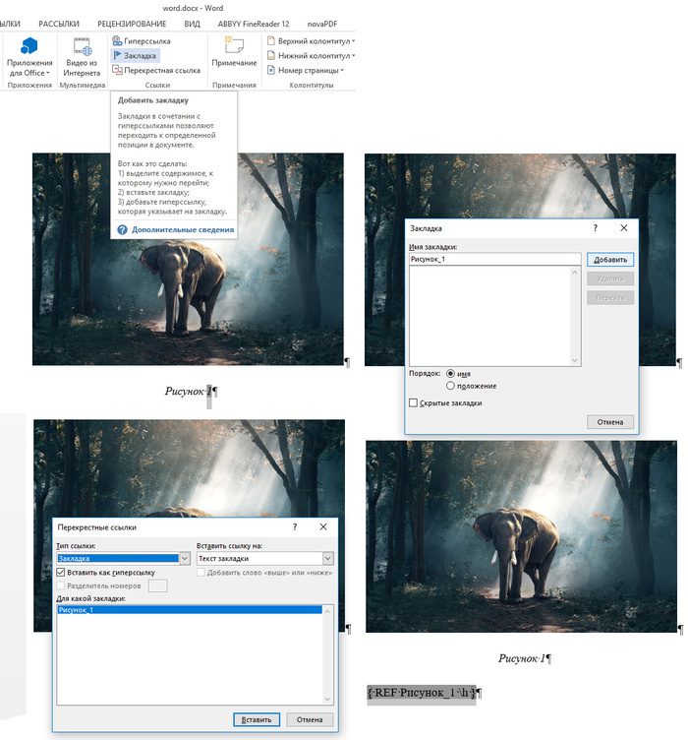
Task: Click Вставить in Перекрестные ссылки dialog
Action: 257,719
